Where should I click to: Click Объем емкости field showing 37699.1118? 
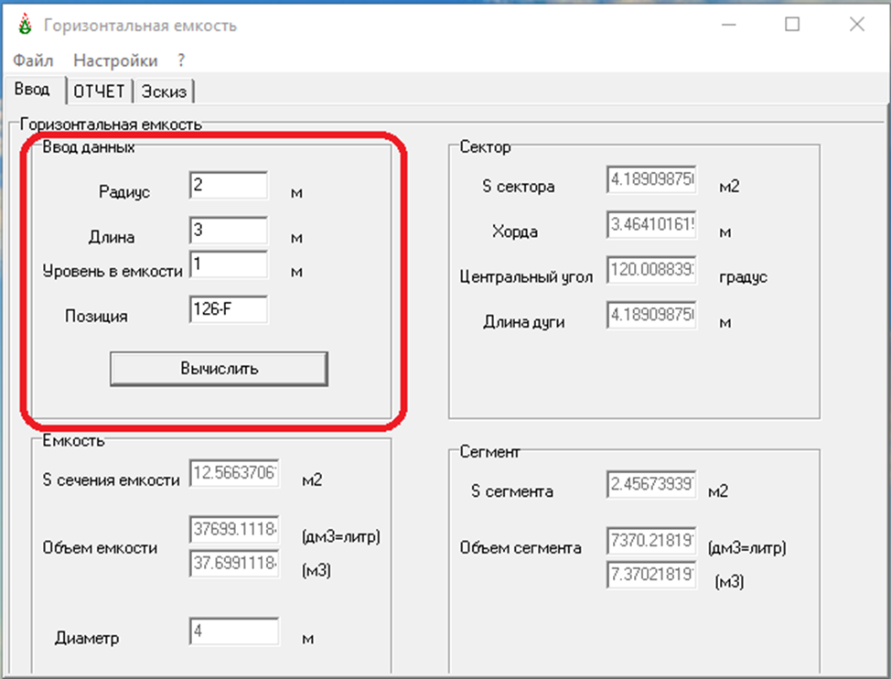[234, 530]
